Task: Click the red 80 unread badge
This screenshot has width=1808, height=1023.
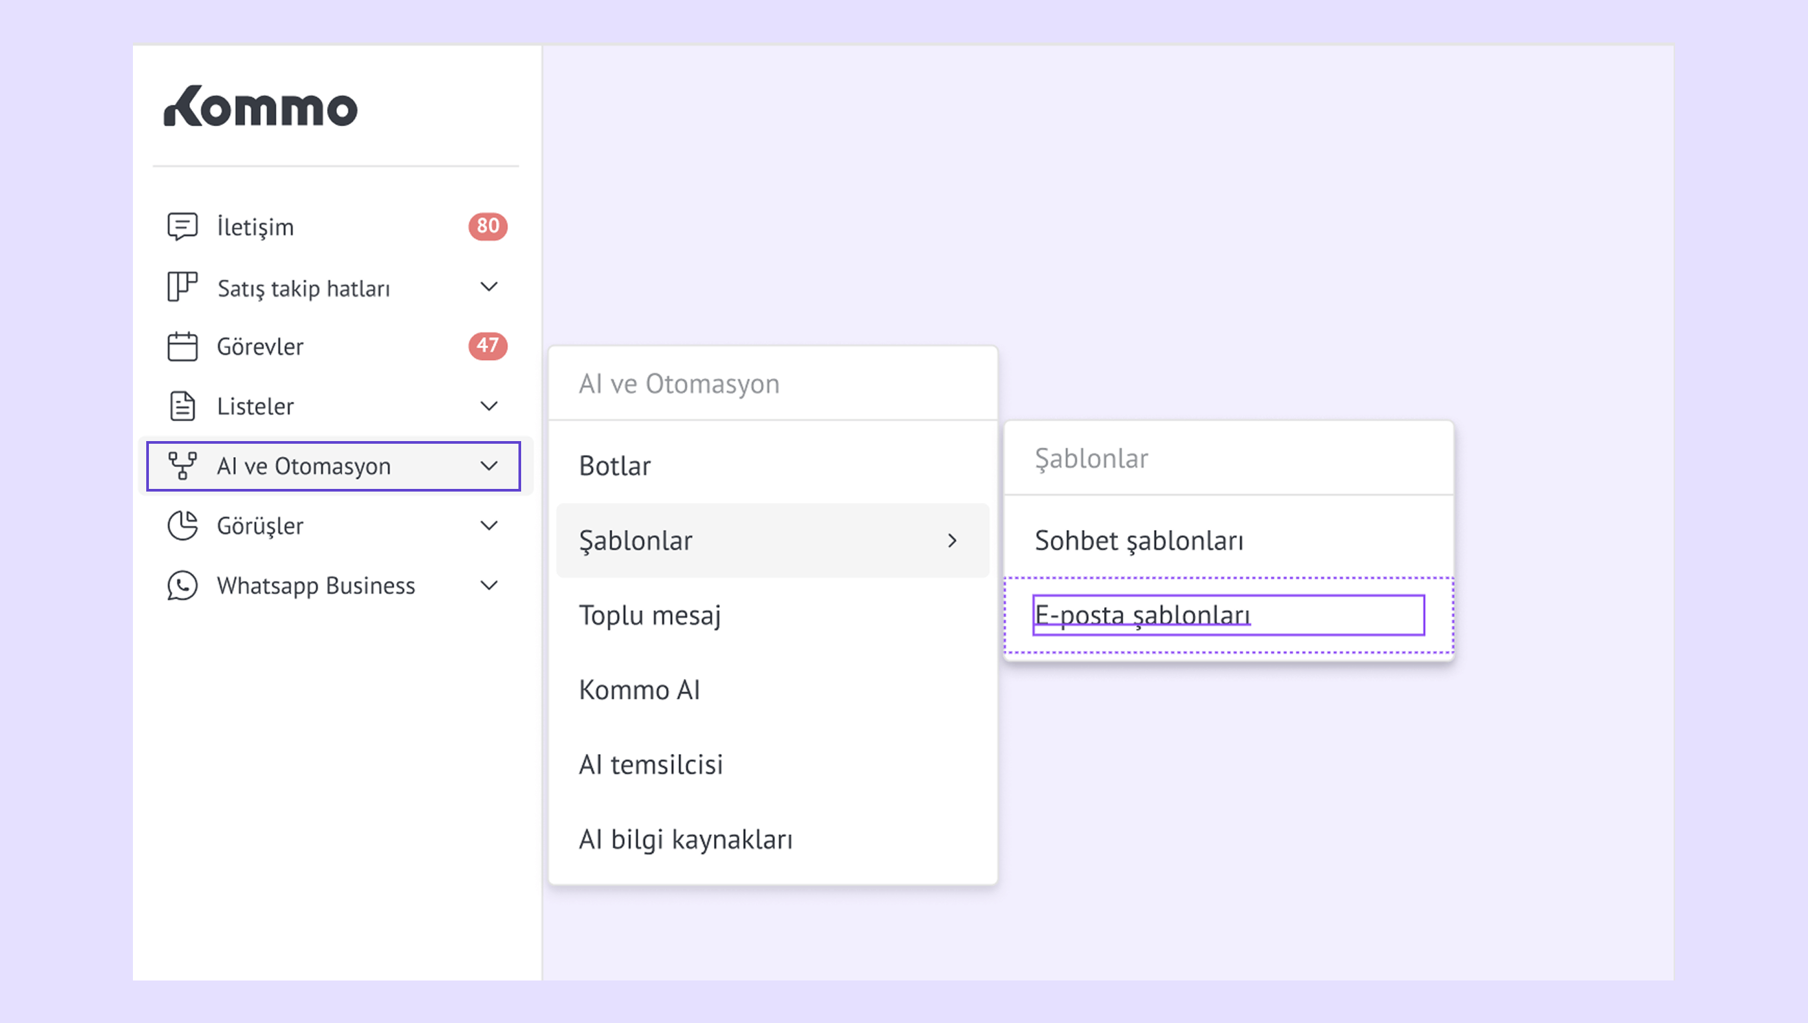Action: click(x=488, y=227)
